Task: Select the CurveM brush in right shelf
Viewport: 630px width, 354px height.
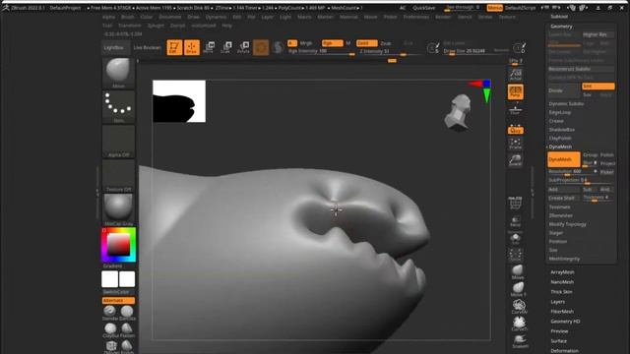Action: pyautogui.click(x=519, y=306)
